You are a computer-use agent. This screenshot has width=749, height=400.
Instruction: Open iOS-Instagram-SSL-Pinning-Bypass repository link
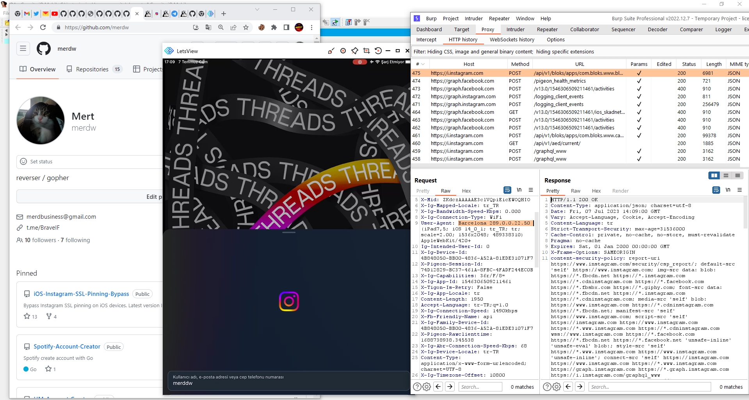[x=81, y=294]
